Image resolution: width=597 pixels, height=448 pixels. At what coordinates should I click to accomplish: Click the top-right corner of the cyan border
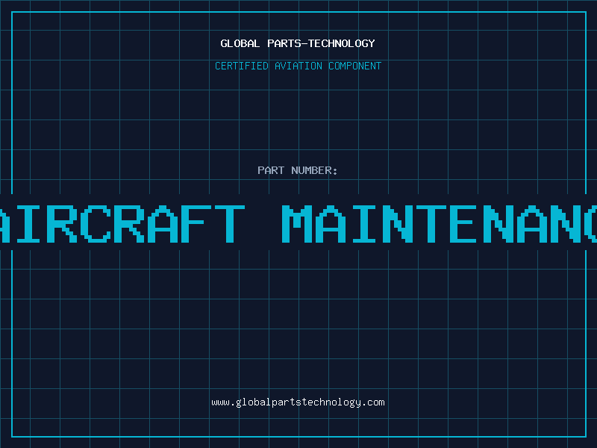point(584,12)
